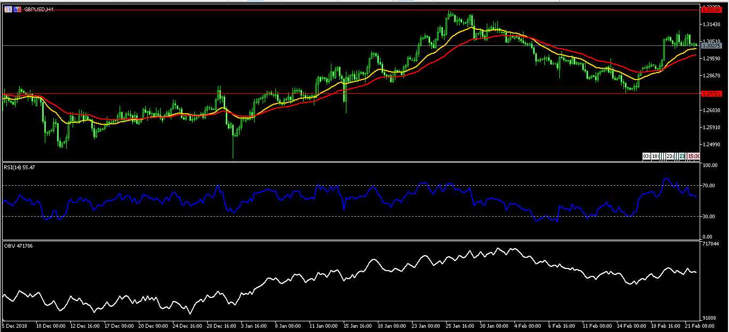The image size is (729, 332).
Task: Click the 1.29590 price scale value
Action: [x=712, y=58]
